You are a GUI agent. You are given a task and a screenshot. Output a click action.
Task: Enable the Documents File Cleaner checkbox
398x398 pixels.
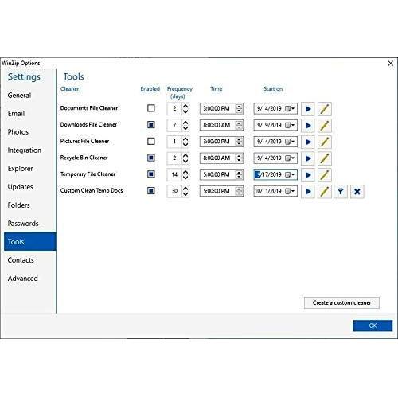pyautogui.click(x=151, y=108)
